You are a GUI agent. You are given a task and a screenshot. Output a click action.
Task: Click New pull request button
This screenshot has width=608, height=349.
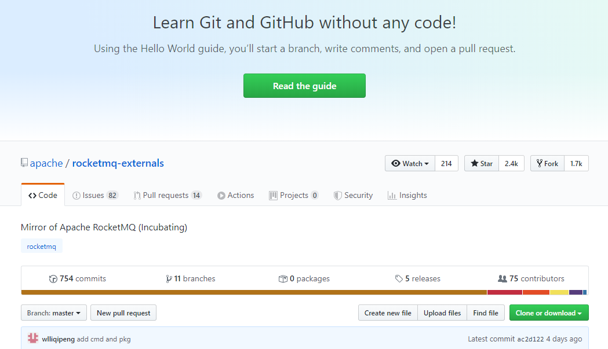(x=123, y=313)
